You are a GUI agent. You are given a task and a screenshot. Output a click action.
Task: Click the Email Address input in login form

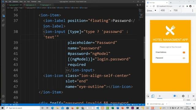pos(168,52)
